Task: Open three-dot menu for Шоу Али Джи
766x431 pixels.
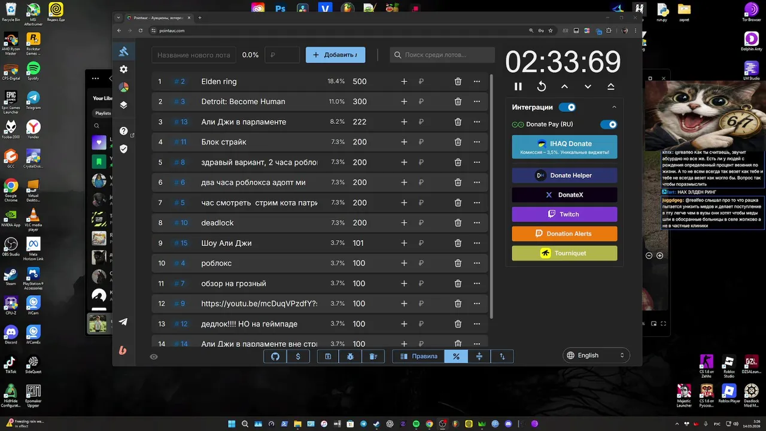Action: [477, 243]
